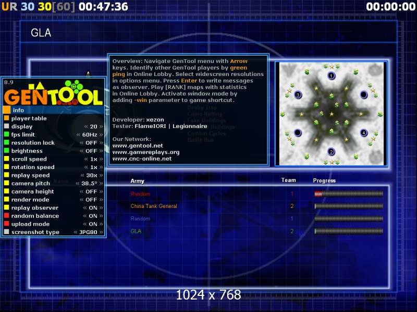This screenshot has width=417, height=312.
Task: Click the center star on the minimap
Action: (332, 114)
